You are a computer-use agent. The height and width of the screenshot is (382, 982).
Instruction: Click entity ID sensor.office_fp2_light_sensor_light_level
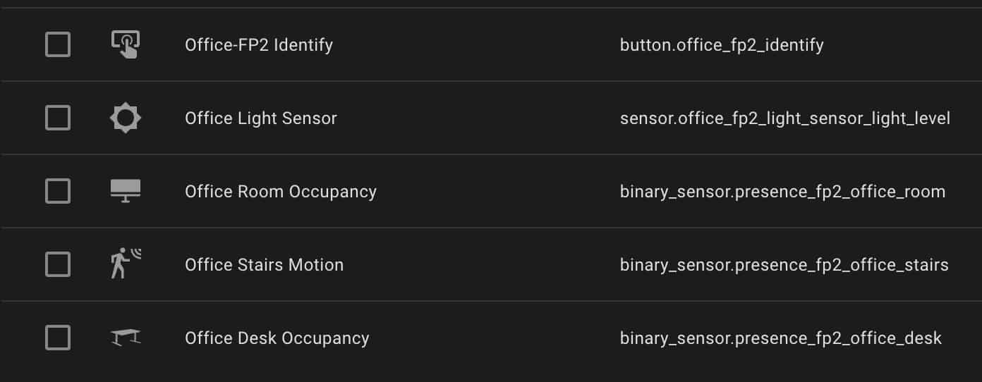(x=785, y=119)
